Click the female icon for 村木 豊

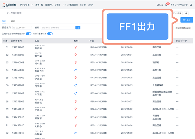click(76, 62)
